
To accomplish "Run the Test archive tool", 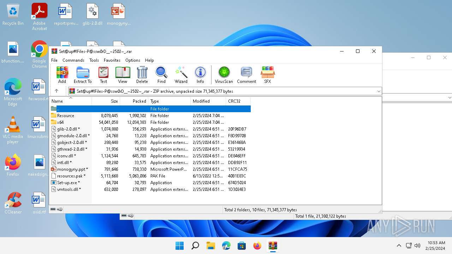I will point(103,75).
